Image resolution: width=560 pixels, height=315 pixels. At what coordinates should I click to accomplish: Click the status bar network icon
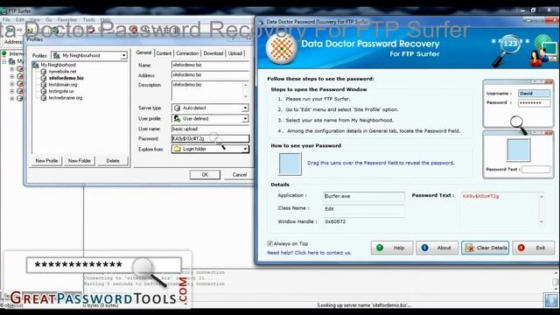pos(551,300)
